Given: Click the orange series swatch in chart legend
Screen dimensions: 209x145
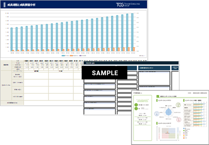Looking at the screenshot, I should tap(71, 56).
